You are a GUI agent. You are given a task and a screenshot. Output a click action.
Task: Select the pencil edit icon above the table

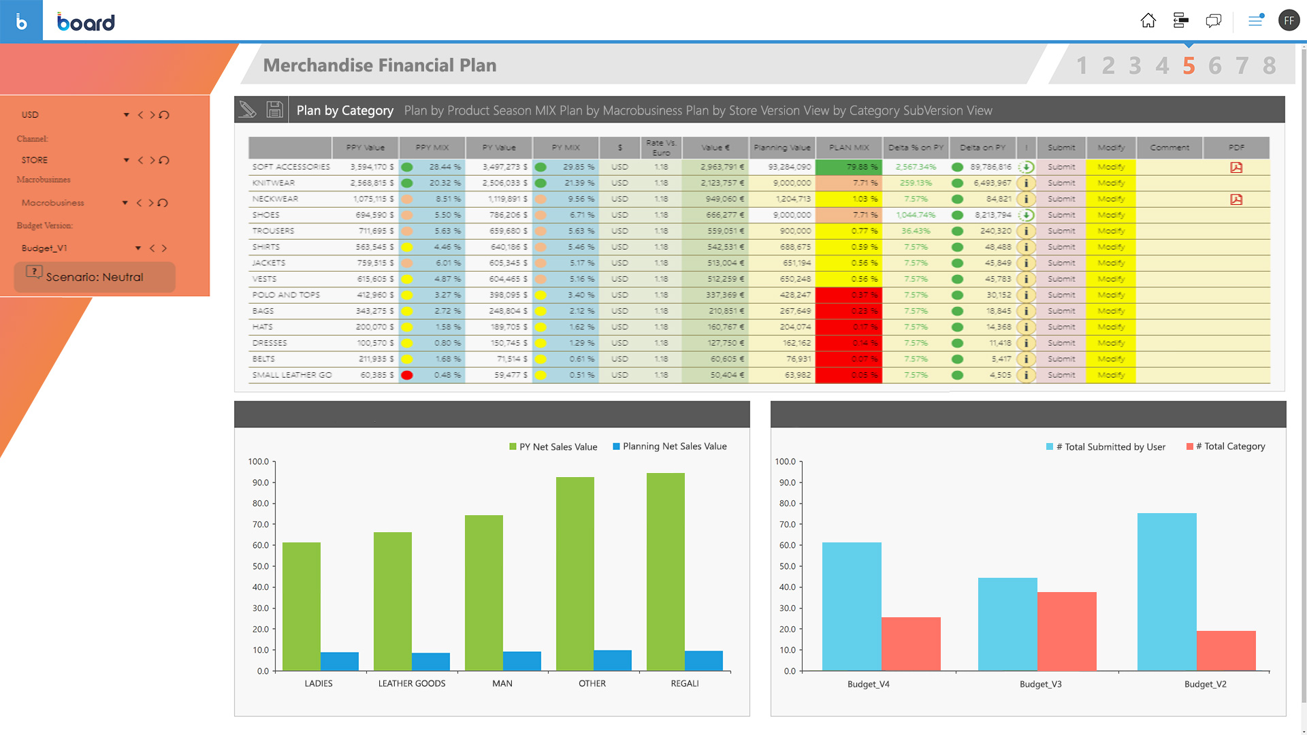(247, 109)
